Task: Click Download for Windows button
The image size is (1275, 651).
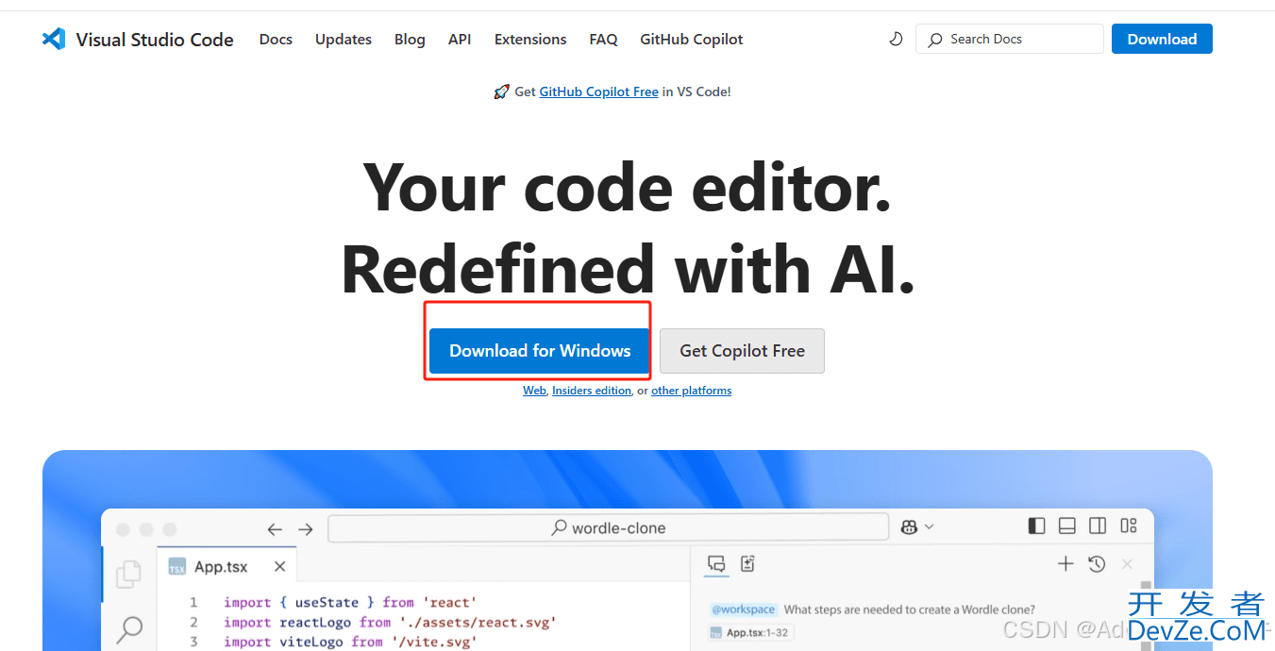Action: [x=540, y=351]
